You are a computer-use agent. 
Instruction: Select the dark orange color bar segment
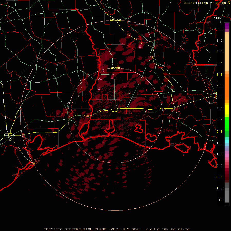[227, 88]
